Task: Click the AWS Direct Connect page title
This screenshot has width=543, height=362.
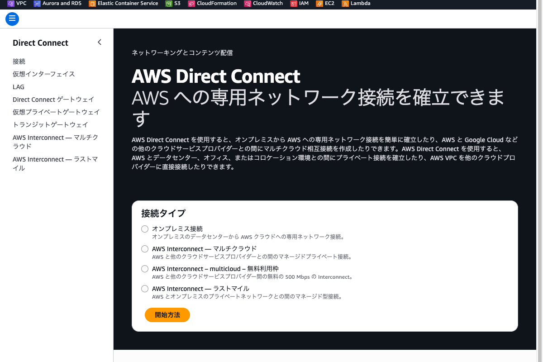Action: pyautogui.click(x=216, y=76)
